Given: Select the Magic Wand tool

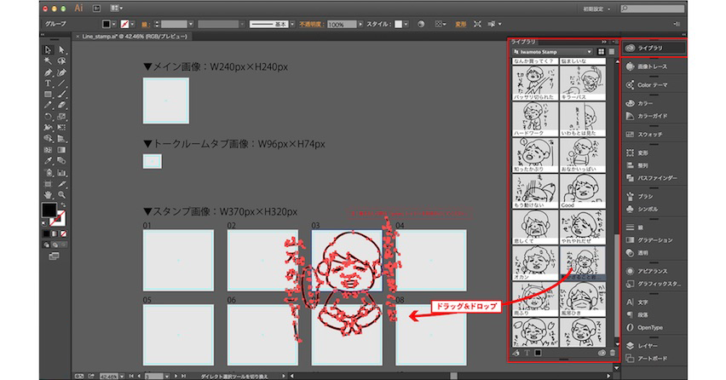Looking at the screenshot, I should coord(48,61).
